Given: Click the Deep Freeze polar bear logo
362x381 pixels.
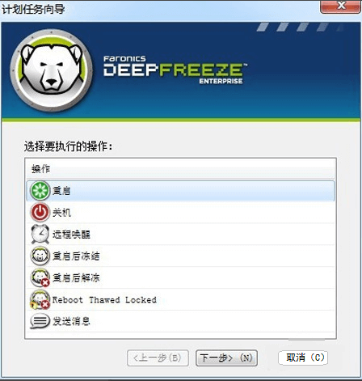Looking at the screenshot, I should pos(52,70).
